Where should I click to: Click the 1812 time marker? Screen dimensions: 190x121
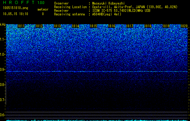point(39,26)
